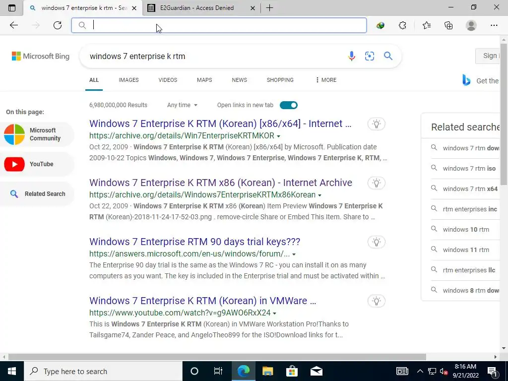Expand the Any time filter dropdown
The width and height of the screenshot is (508, 381).
pyautogui.click(x=182, y=105)
